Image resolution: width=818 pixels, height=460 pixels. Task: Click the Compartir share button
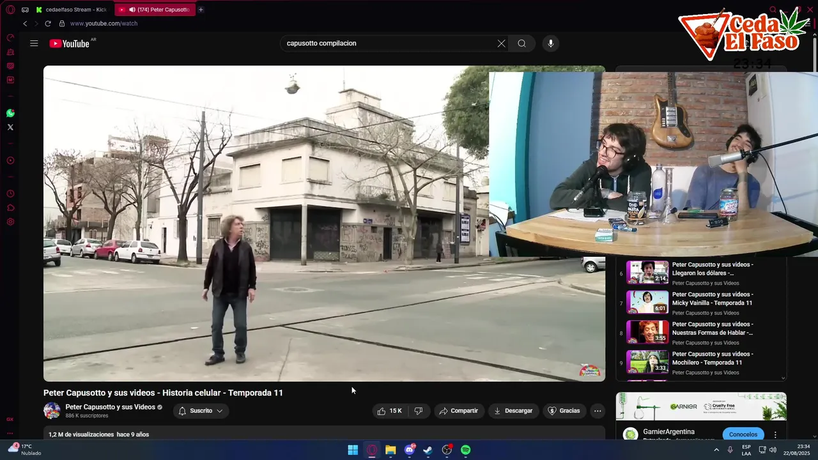pos(459,411)
